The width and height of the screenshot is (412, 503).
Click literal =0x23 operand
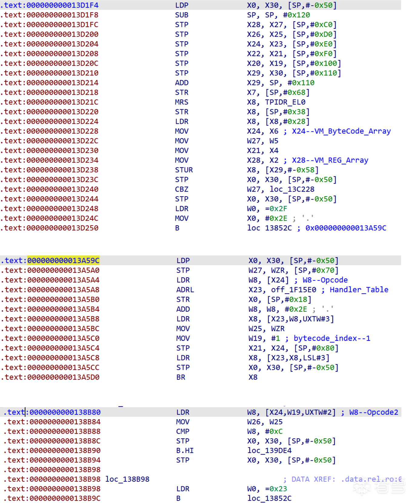pyautogui.click(x=276, y=489)
